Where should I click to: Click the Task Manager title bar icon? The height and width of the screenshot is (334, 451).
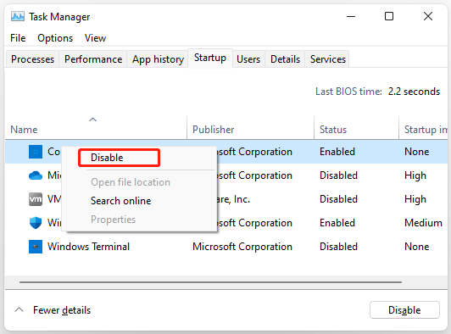click(18, 16)
